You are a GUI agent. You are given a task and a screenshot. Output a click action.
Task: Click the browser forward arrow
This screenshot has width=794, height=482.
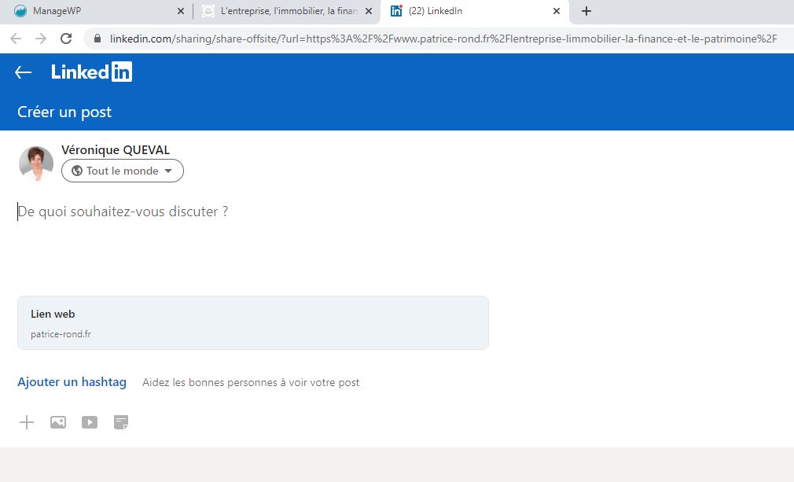[41, 39]
